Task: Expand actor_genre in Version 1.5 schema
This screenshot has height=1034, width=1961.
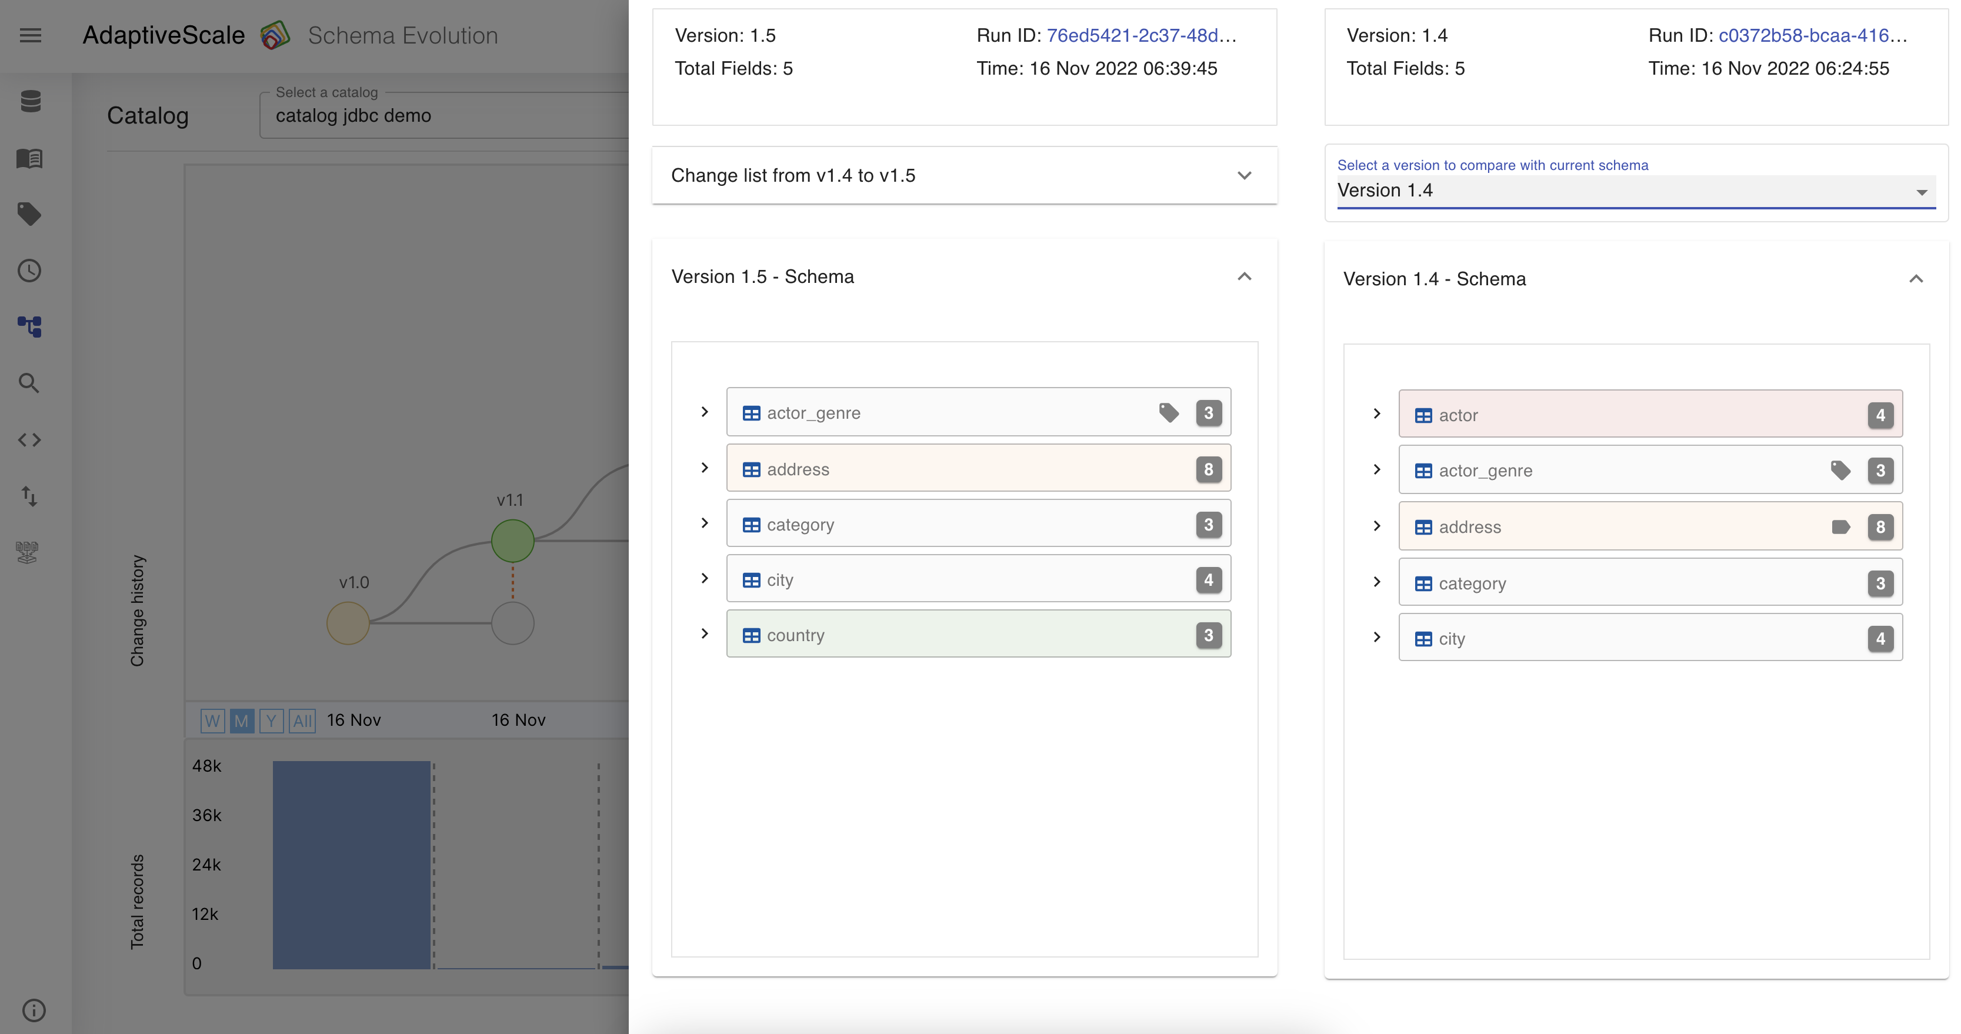Action: click(x=705, y=412)
